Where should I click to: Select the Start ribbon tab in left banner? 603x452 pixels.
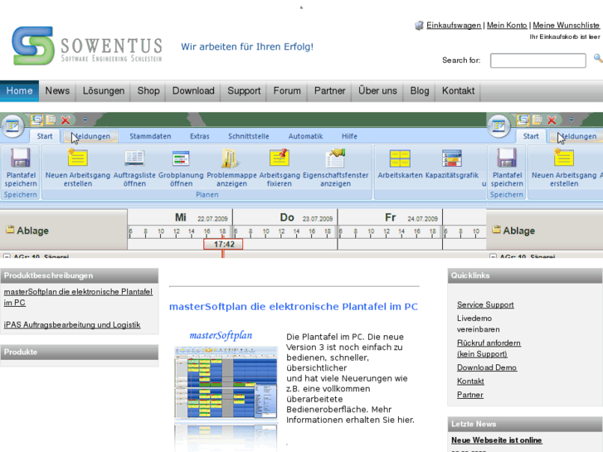pyautogui.click(x=45, y=136)
